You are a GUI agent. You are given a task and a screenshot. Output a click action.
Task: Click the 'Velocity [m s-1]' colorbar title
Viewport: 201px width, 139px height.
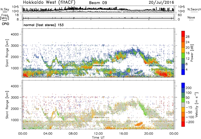(x=196, y=105)
